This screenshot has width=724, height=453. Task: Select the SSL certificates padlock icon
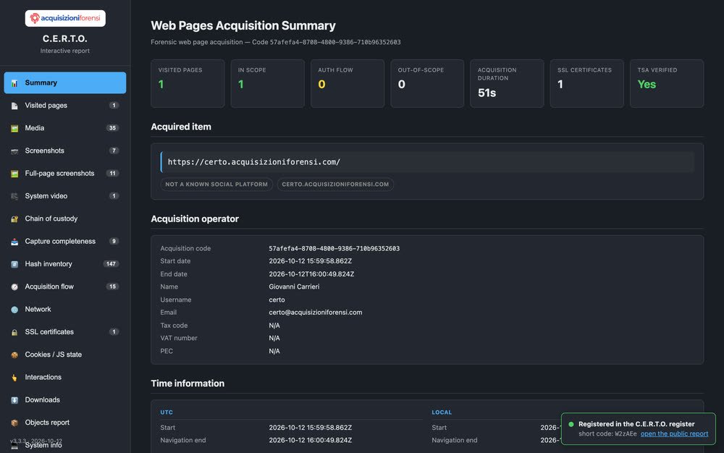[x=14, y=331]
